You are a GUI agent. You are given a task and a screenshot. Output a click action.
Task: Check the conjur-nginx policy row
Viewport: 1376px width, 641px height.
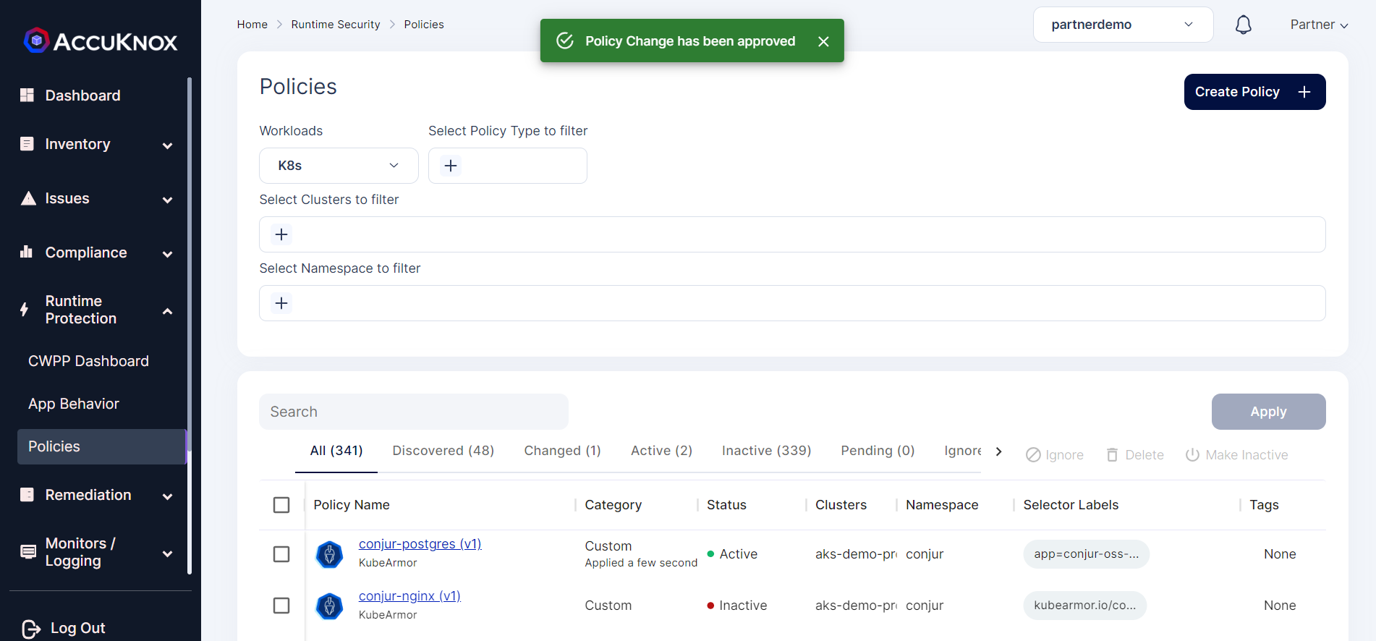coord(281,606)
